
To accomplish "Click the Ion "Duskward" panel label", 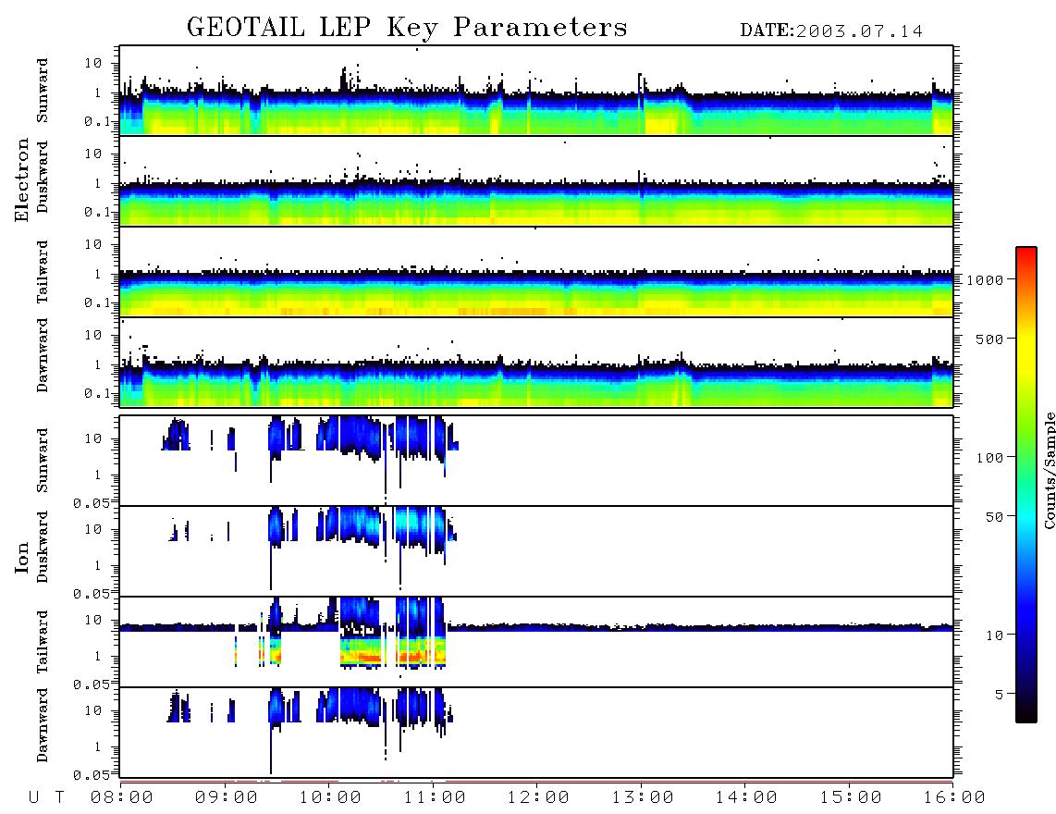I will click(42, 547).
